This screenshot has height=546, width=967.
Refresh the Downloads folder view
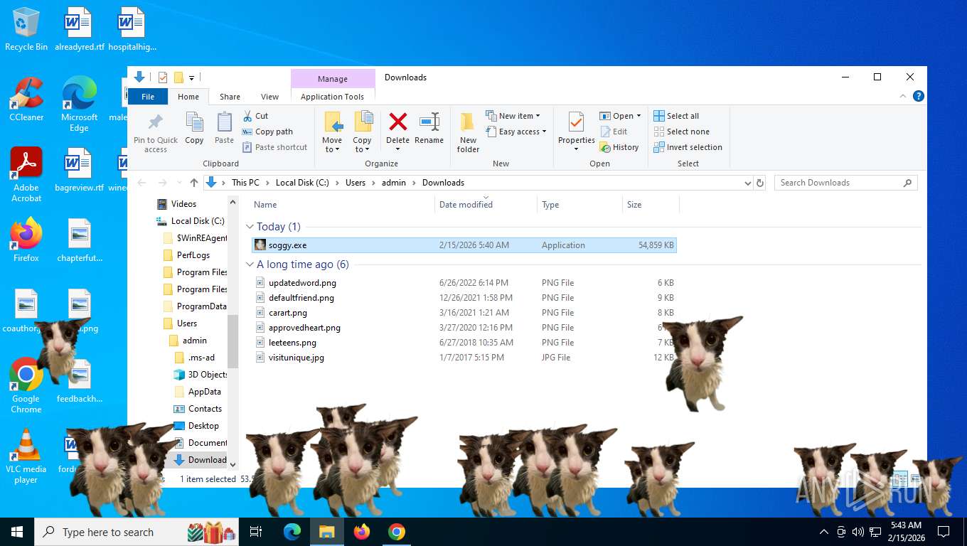[760, 183]
